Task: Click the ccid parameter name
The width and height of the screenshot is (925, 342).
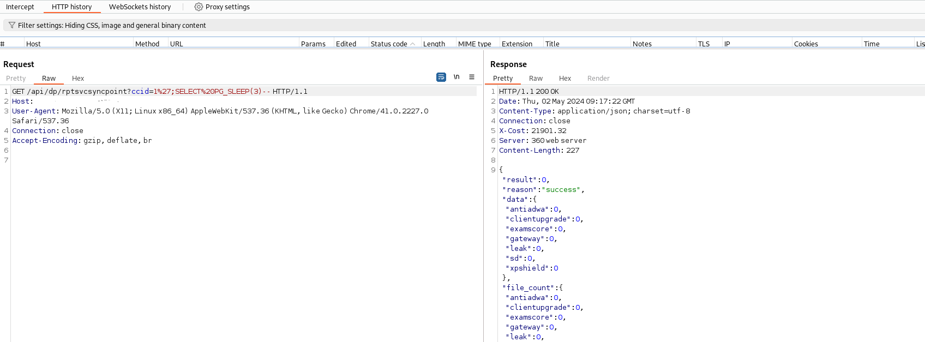Action: [x=140, y=92]
